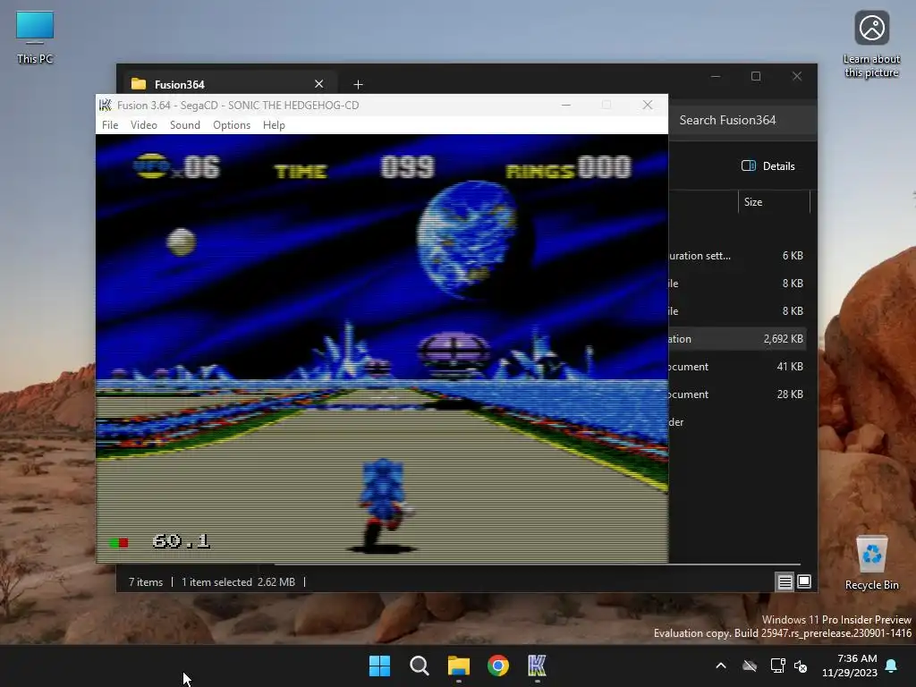Sort by the Size column header
916x687 pixels.
(774, 201)
